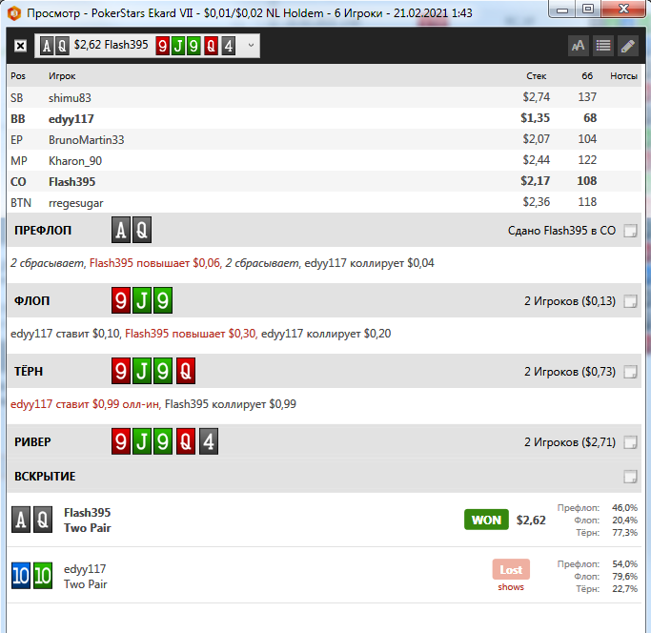Click the red 9 card in ФЛОП row

[121, 300]
